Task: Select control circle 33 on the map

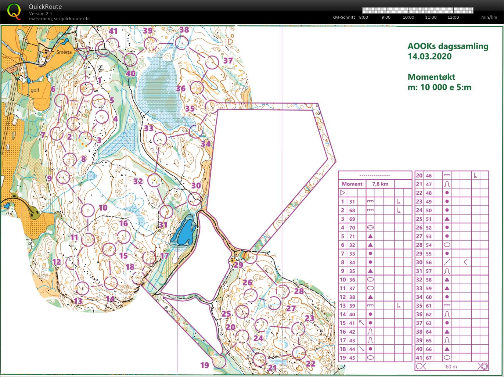Action: pyautogui.click(x=160, y=139)
